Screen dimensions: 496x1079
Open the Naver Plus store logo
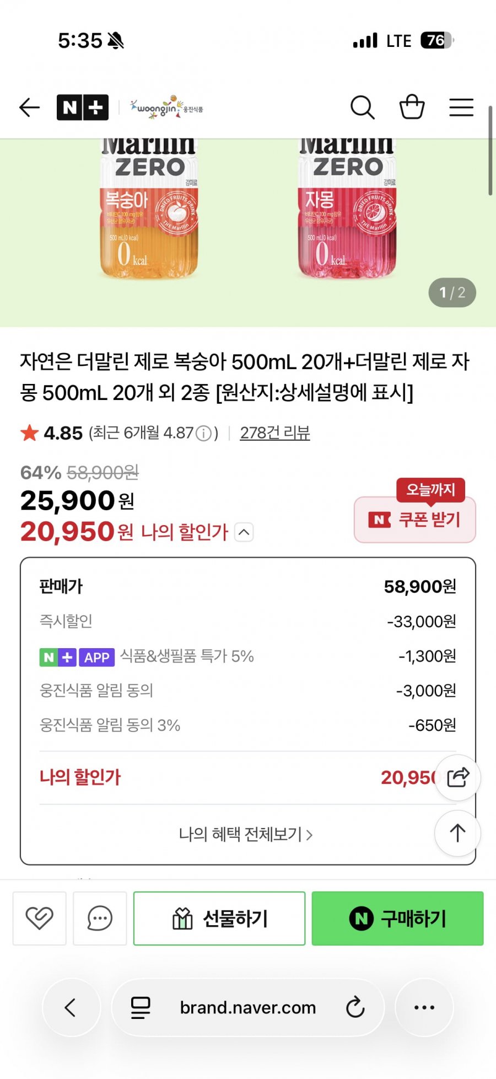[x=83, y=108]
